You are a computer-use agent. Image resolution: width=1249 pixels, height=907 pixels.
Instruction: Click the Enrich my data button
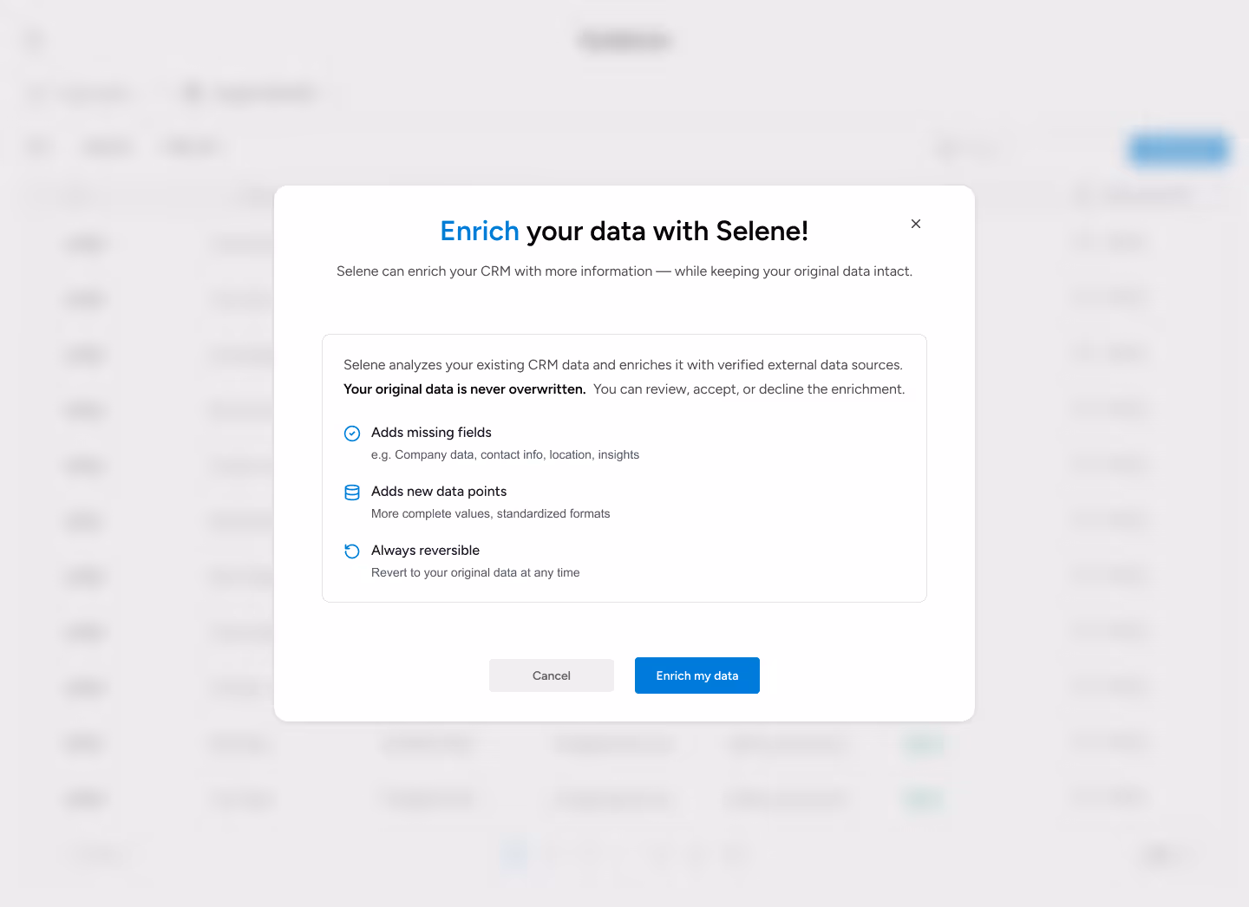pyautogui.click(x=696, y=675)
